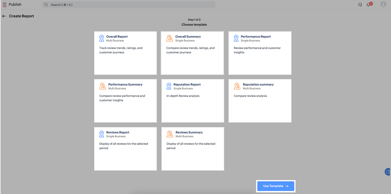Select the Performance Summary title
Screen dimensions: 391x194
click(125, 85)
